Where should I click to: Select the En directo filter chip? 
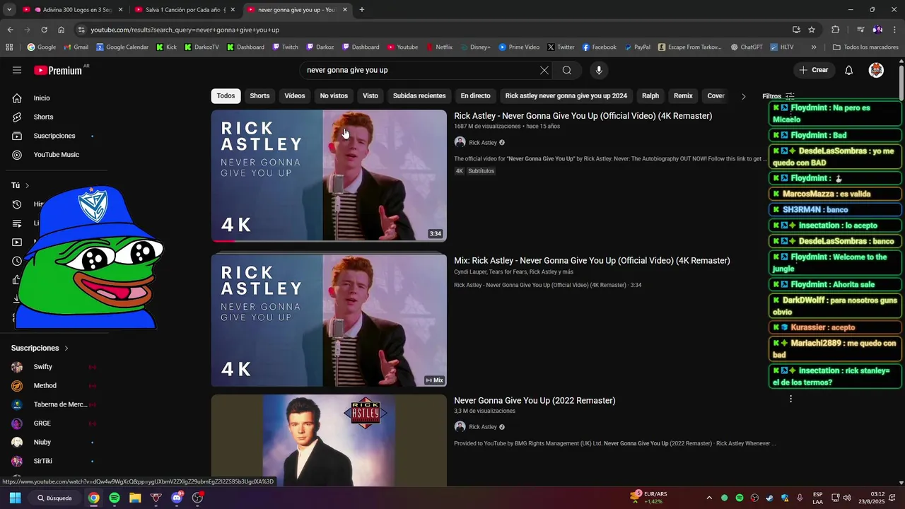click(x=475, y=96)
